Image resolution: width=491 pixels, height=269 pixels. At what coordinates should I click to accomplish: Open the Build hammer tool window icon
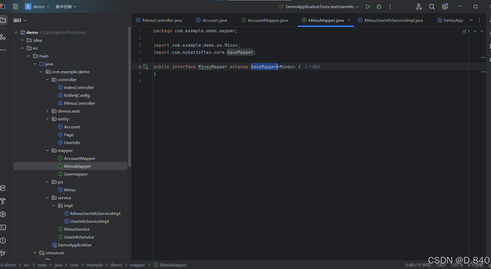click(x=3, y=201)
